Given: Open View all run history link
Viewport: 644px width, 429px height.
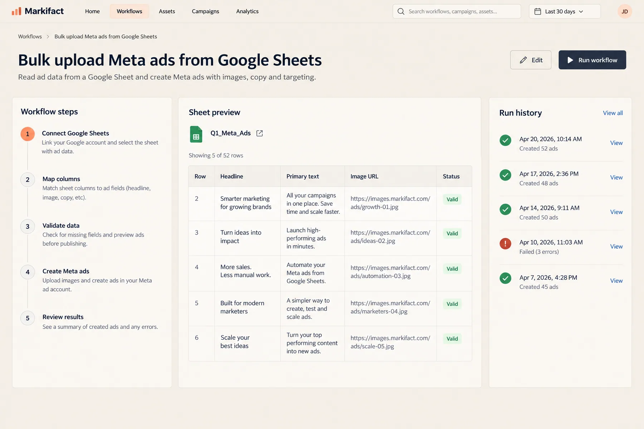Looking at the screenshot, I should point(613,113).
